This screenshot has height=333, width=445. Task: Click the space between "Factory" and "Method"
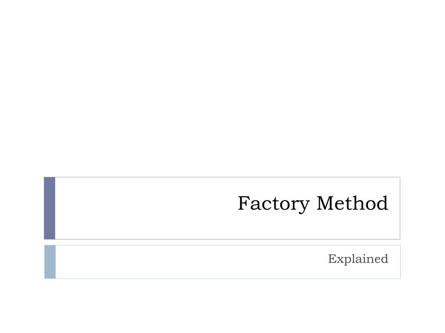313,204
